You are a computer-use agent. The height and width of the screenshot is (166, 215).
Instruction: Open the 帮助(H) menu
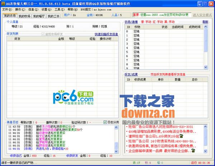point(72,9)
